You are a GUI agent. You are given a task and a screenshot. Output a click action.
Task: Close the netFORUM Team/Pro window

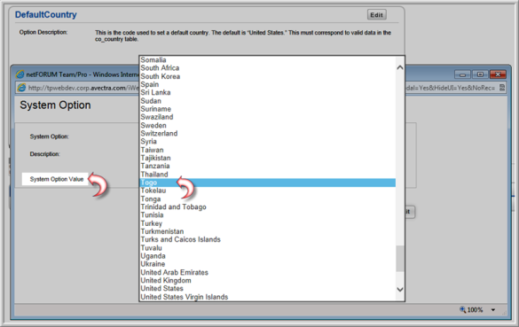click(x=498, y=74)
